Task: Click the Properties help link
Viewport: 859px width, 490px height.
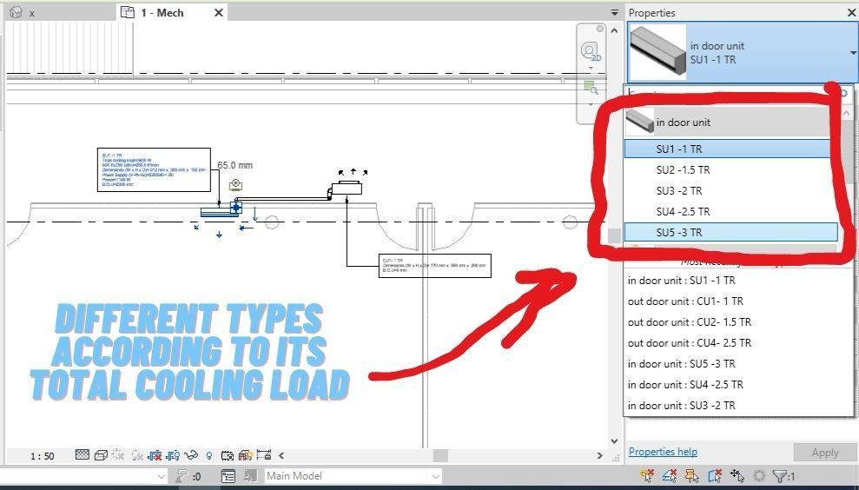Action: [x=663, y=452]
